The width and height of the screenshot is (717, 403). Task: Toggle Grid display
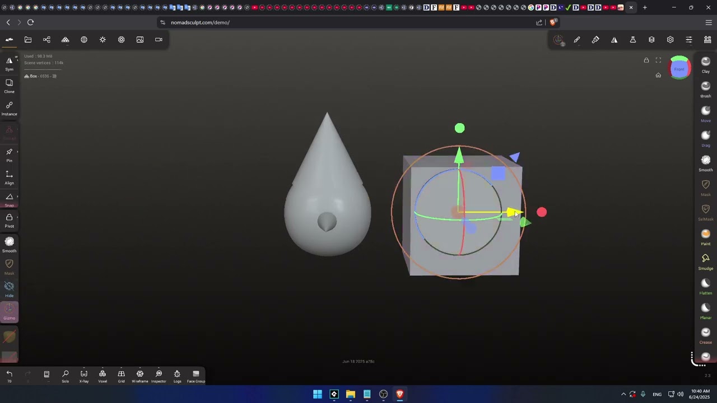click(121, 376)
